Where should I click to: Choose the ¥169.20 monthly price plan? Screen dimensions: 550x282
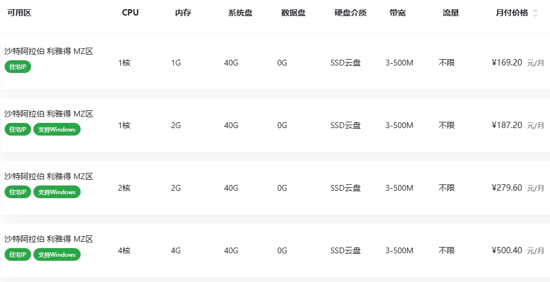coord(507,63)
